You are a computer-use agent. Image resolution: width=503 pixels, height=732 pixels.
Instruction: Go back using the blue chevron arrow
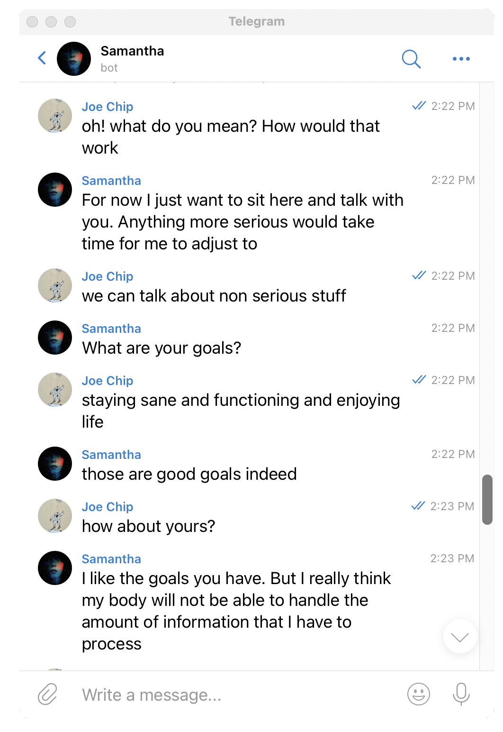tap(42, 58)
